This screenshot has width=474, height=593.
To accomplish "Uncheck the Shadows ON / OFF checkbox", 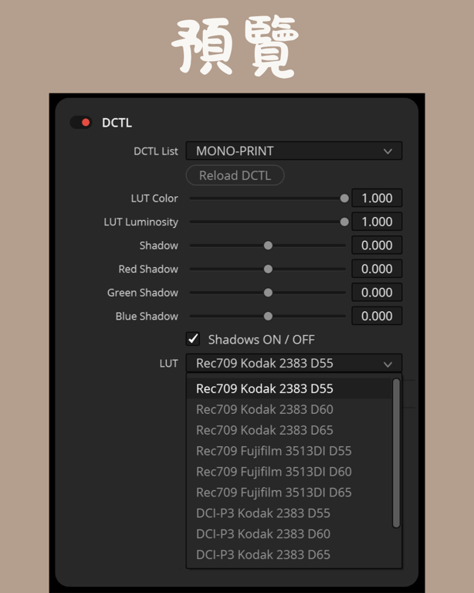I will (x=193, y=339).
